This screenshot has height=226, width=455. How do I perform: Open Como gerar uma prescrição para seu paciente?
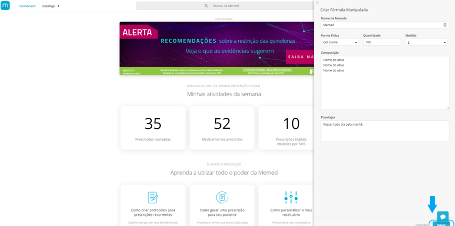click(222, 212)
